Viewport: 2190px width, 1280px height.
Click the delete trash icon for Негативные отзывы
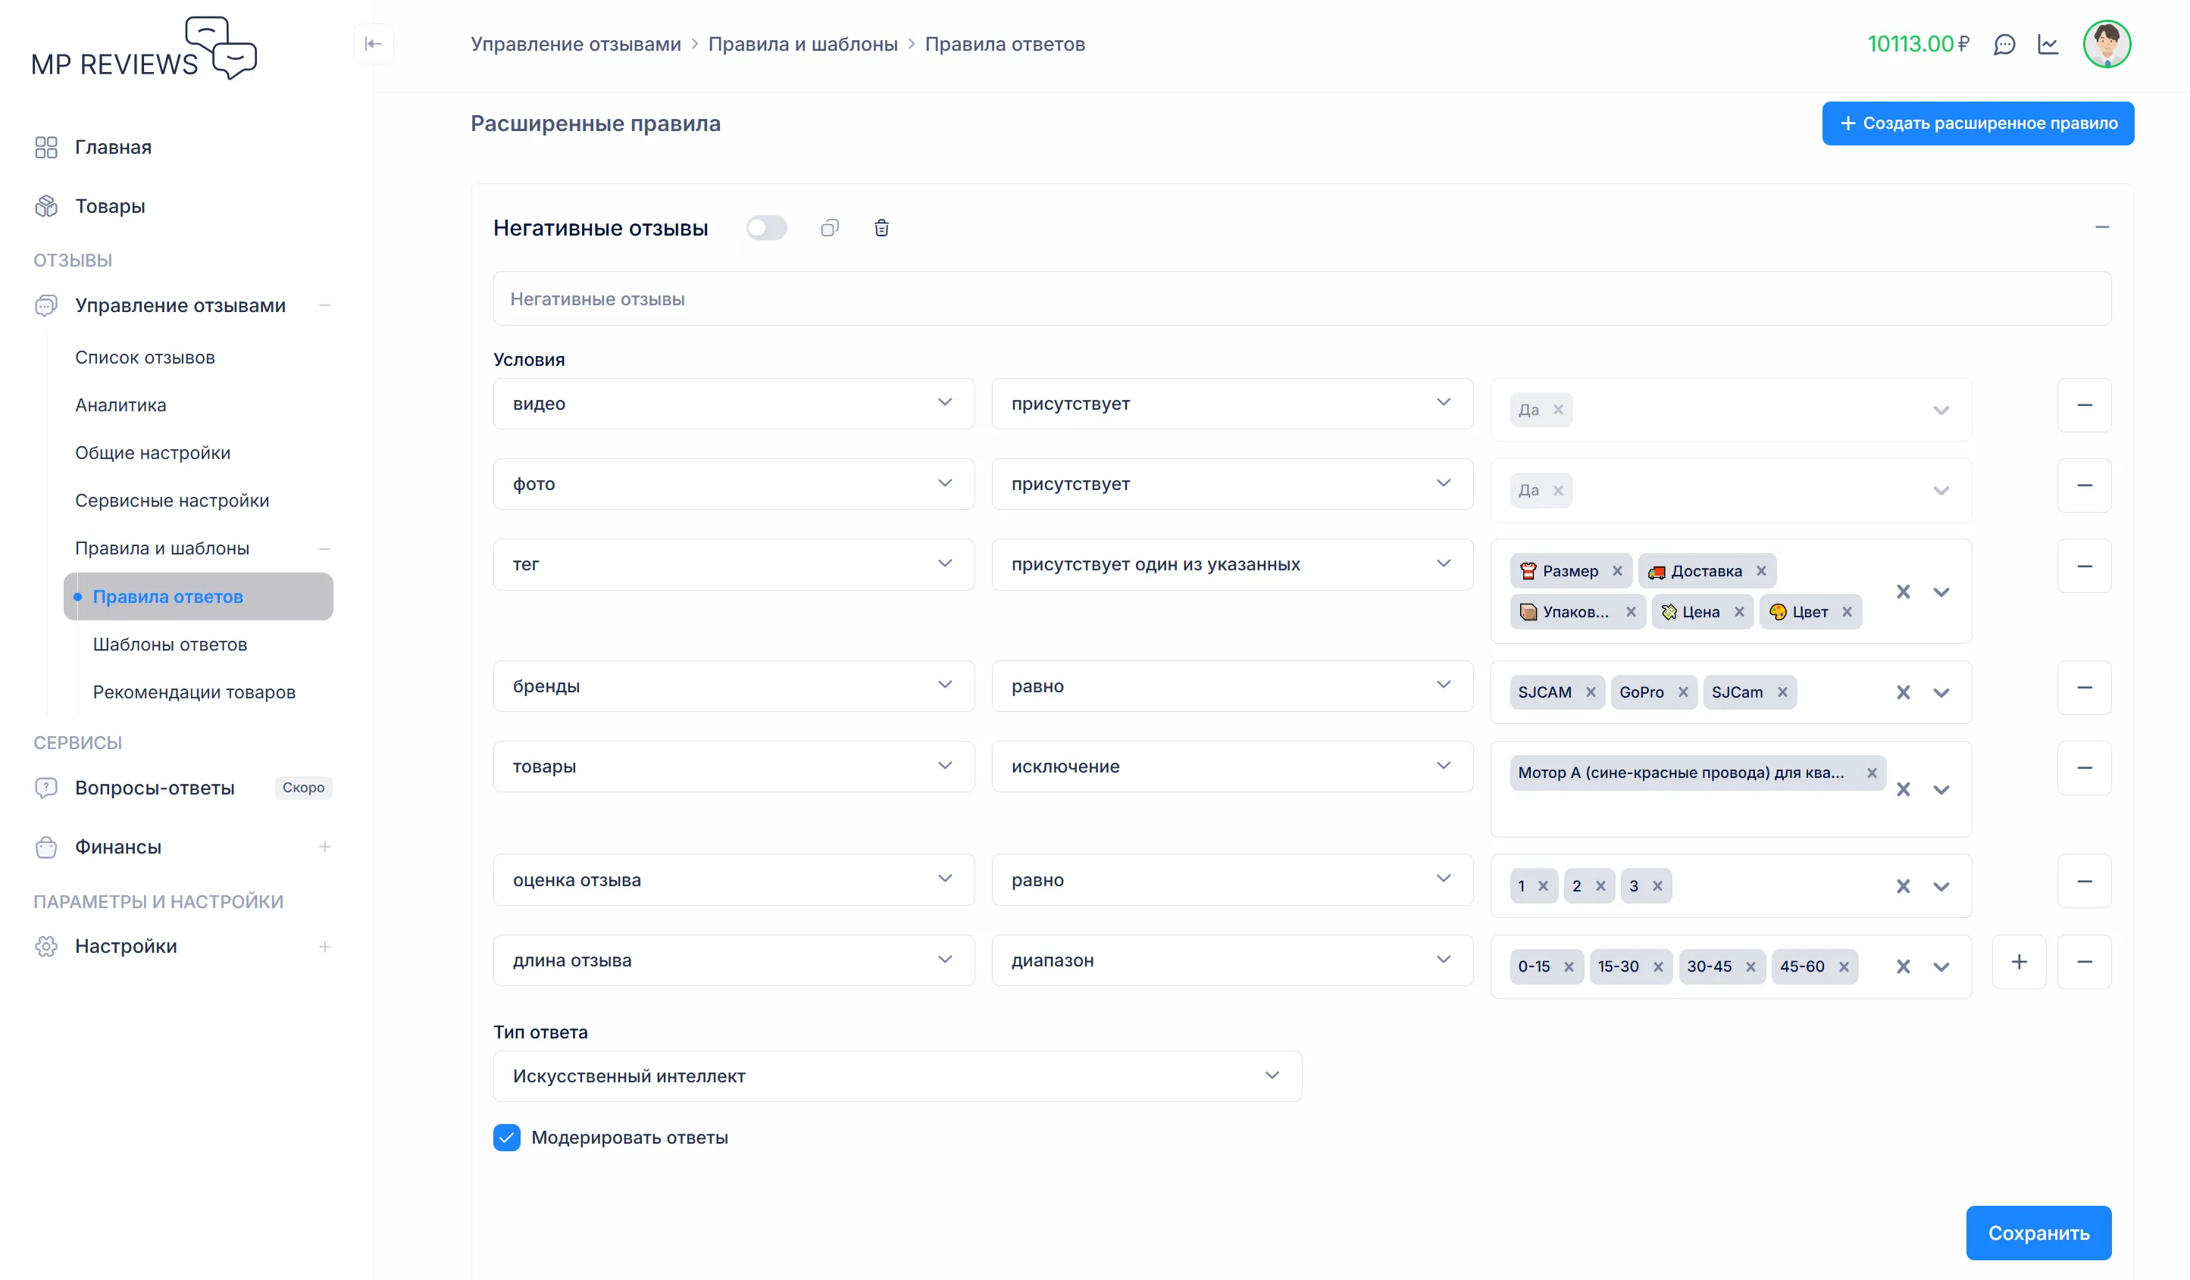(881, 229)
